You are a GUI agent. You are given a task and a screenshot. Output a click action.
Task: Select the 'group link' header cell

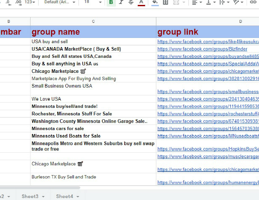(208, 32)
